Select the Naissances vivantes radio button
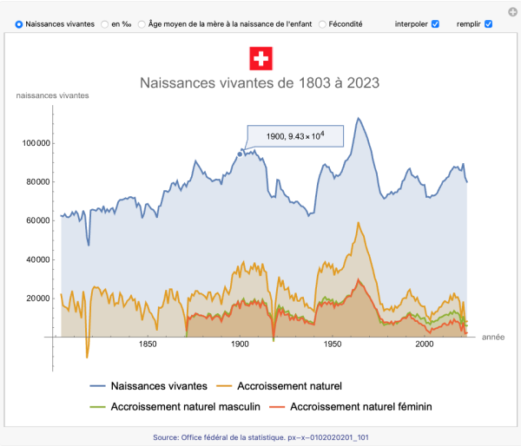Viewport: 521px width, 446px height. coord(19,24)
